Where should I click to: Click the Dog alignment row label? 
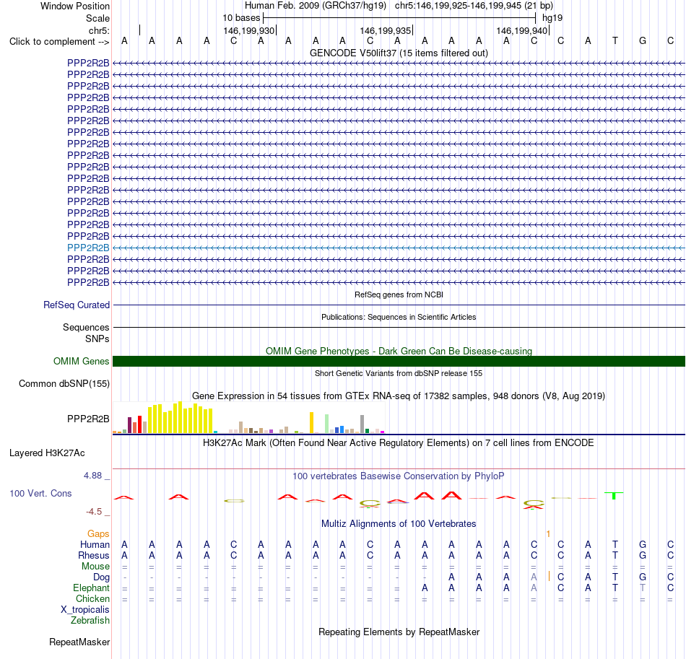pos(101,577)
